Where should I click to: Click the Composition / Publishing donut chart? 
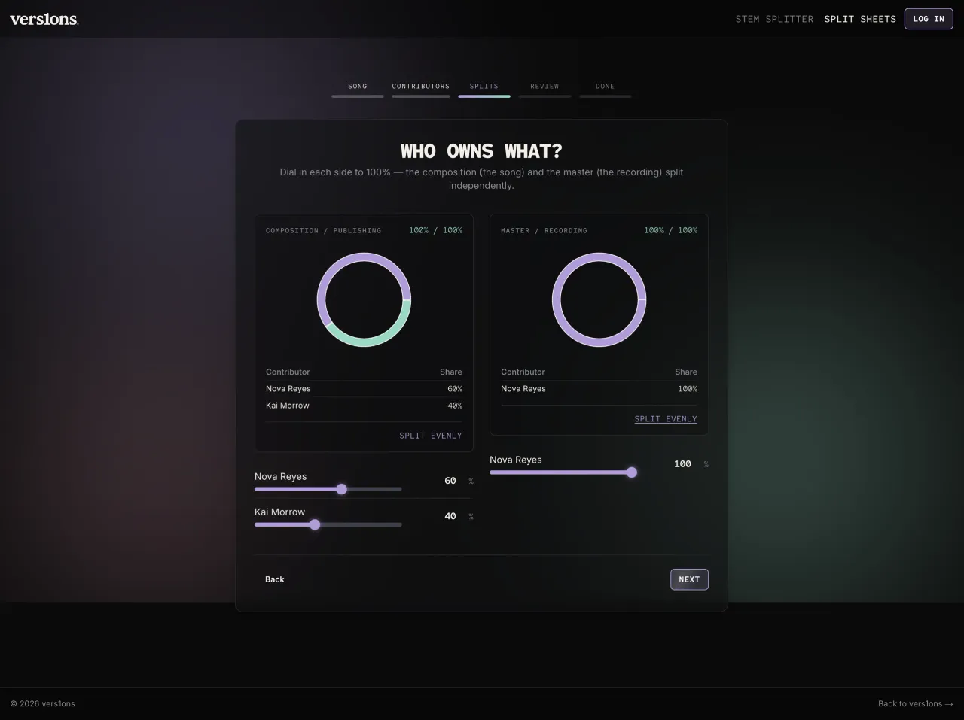click(x=364, y=299)
